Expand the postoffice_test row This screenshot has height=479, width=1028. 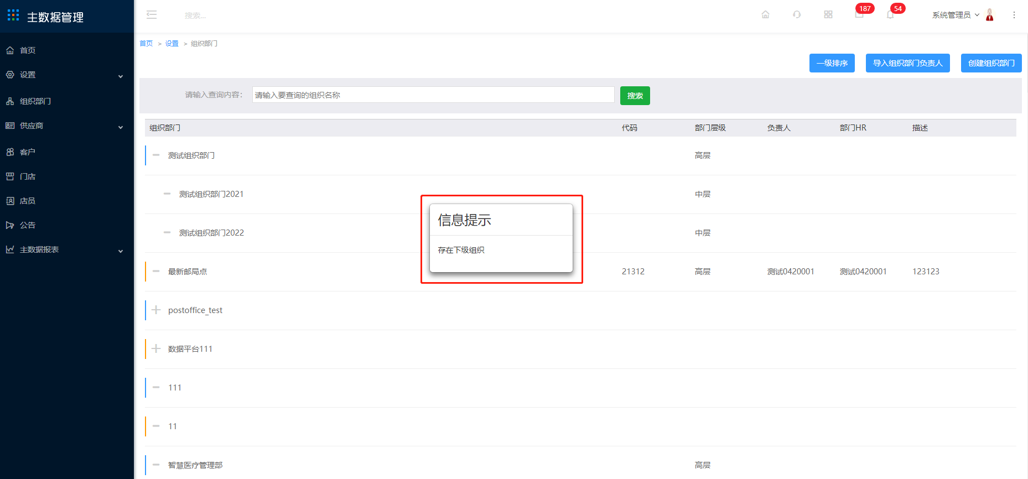pyautogui.click(x=156, y=310)
